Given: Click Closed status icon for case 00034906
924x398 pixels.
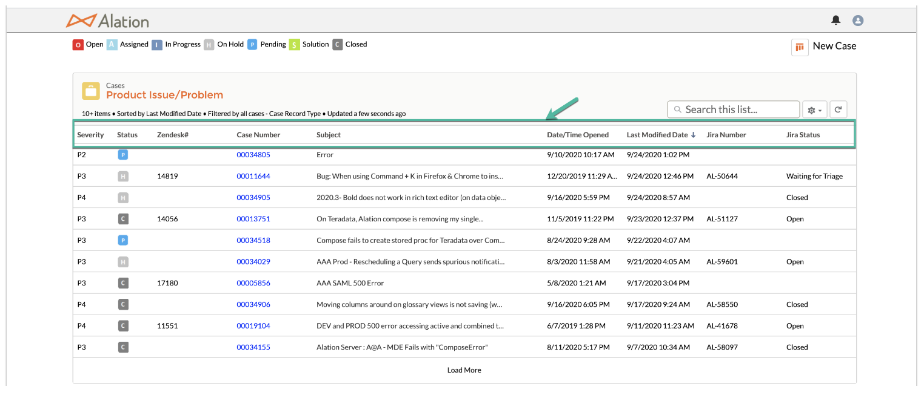Looking at the screenshot, I should tap(122, 305).
